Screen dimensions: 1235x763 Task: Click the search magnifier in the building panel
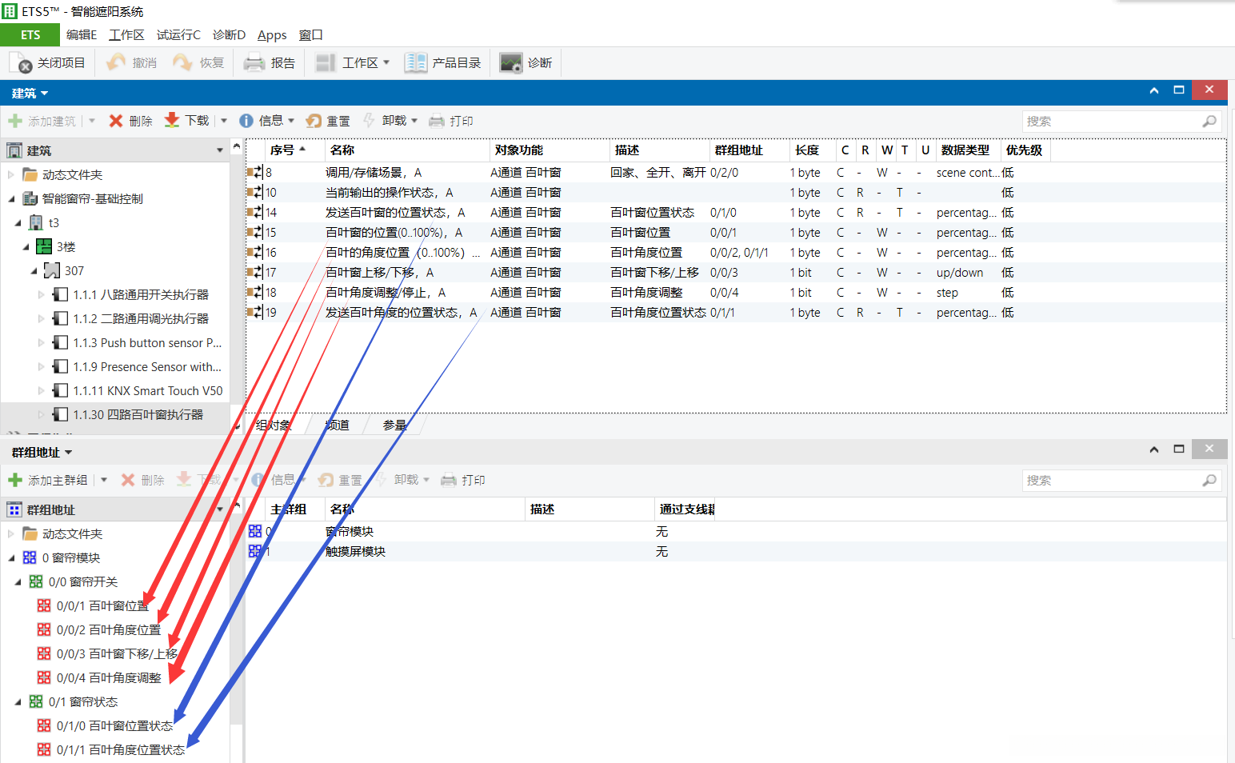click(x=1209, y=121)
